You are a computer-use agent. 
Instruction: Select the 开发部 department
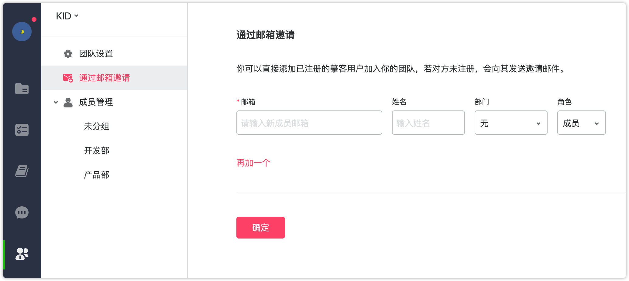click(97, 151)
